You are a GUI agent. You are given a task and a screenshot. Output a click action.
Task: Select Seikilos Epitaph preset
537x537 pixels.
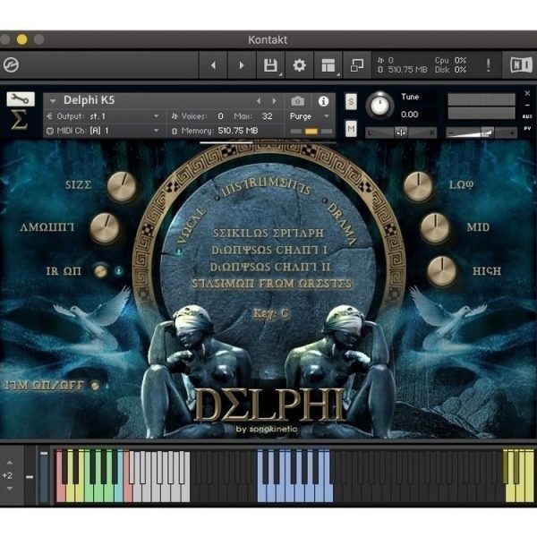pos(268,234)
